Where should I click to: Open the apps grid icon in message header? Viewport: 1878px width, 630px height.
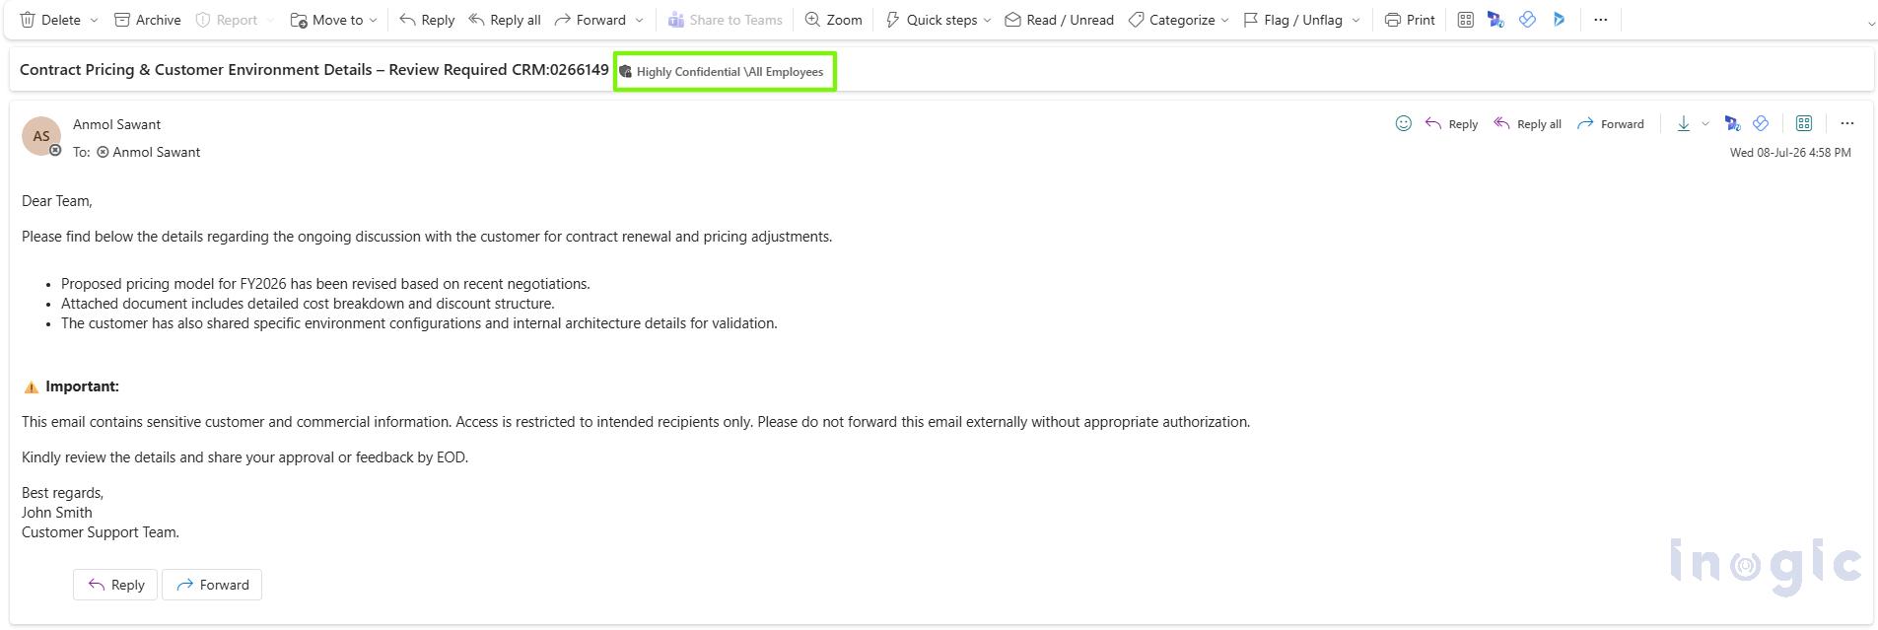point(1804,123)
